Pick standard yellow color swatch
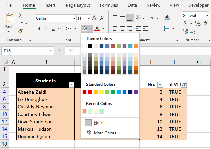The width and height of the screenshot is (211, 149). (101, 92)
